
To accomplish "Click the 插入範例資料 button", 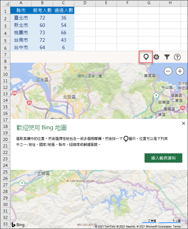I will pyautogui.click(x=163, y=158).
